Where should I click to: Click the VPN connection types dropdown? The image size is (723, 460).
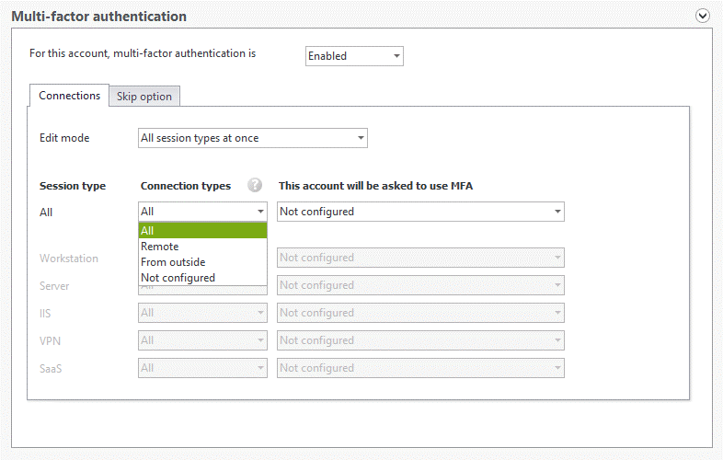tap(203, 340)
